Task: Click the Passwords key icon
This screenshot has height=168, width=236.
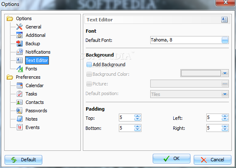Action: 19,111
